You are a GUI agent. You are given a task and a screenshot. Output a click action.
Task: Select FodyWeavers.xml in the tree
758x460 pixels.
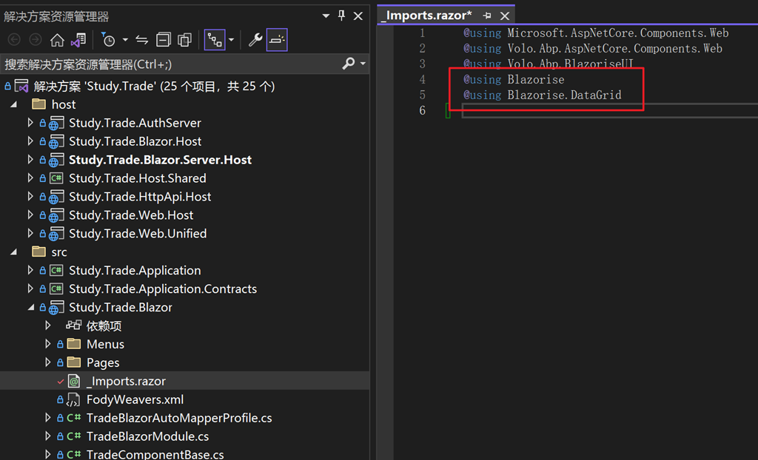[135, 399]
